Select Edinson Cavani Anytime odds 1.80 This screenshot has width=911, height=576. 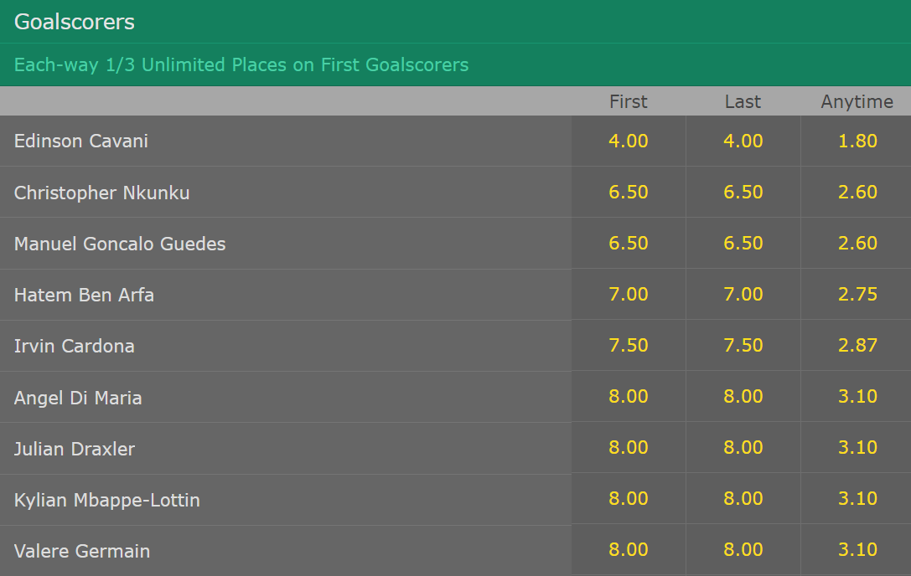(857, 141)
